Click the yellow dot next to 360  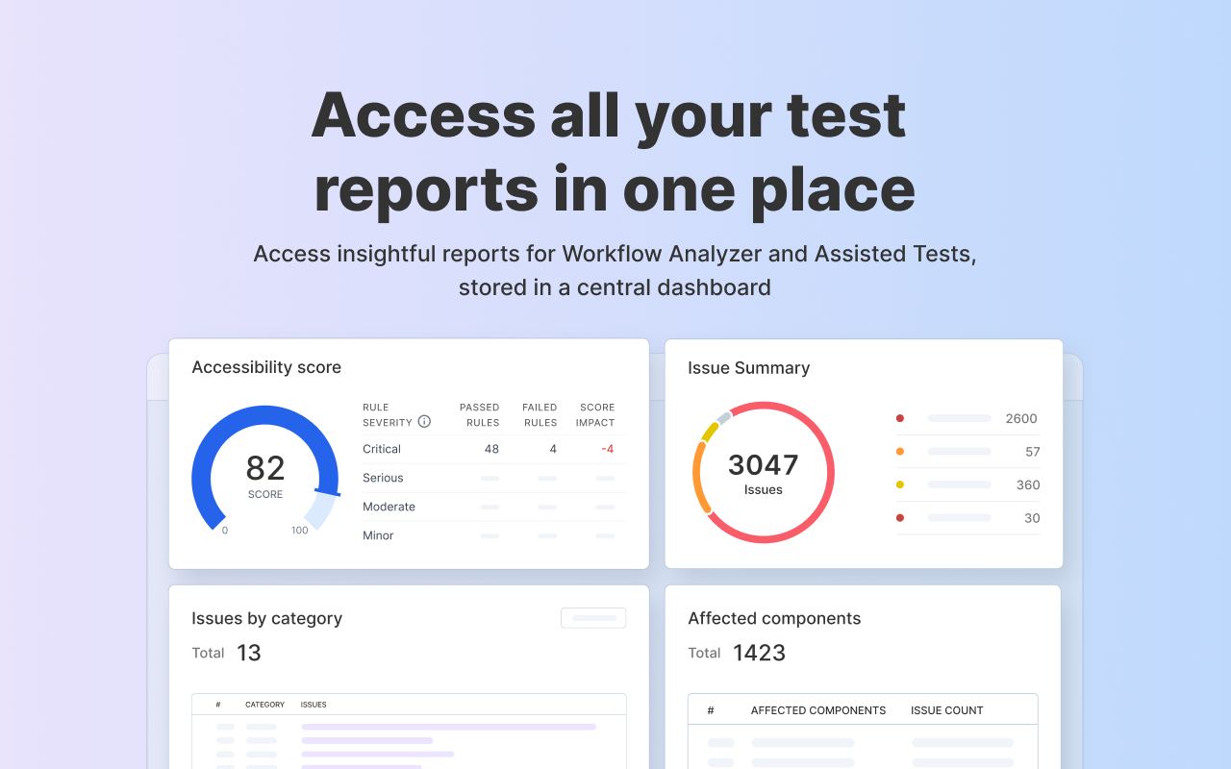click(x=900, y=484)
